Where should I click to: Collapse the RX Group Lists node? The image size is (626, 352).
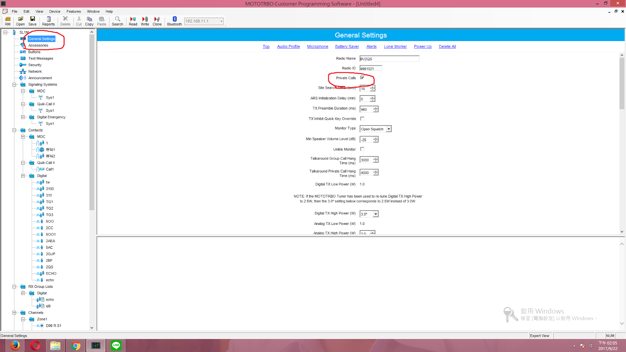[14, 287]
